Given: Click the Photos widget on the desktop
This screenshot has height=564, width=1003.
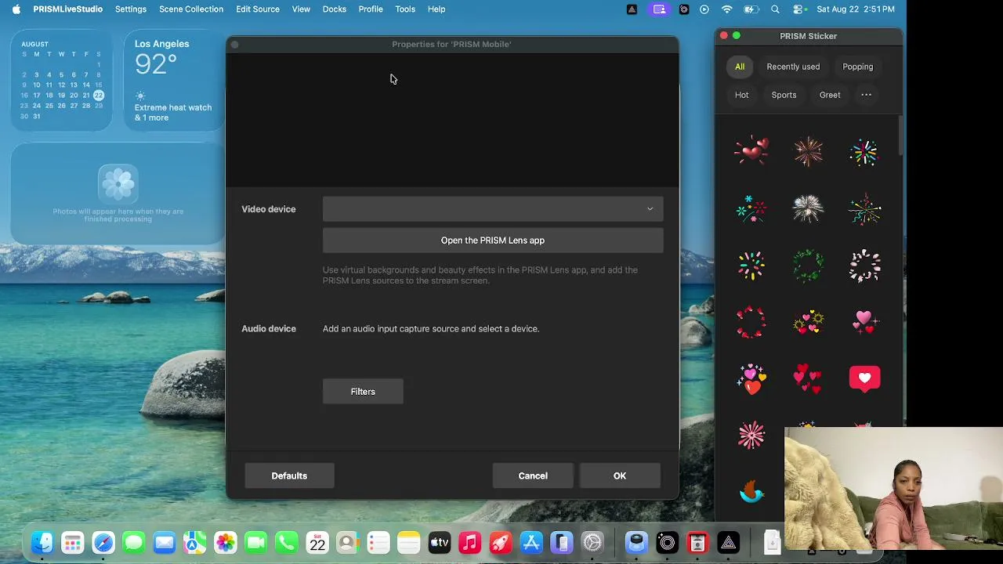Looking at the screenshot, I should 118,193.
